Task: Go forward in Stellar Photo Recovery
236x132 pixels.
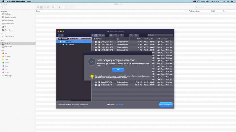Action: tap(62, 35)
